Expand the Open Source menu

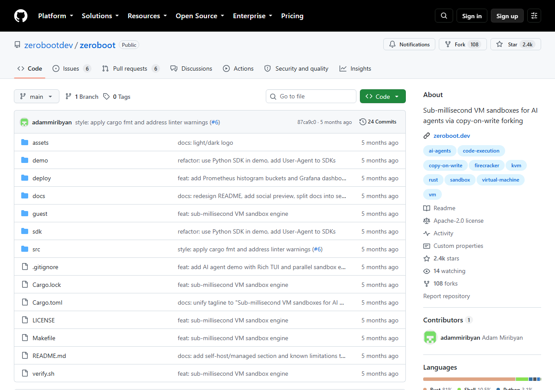tap(200, 16)
